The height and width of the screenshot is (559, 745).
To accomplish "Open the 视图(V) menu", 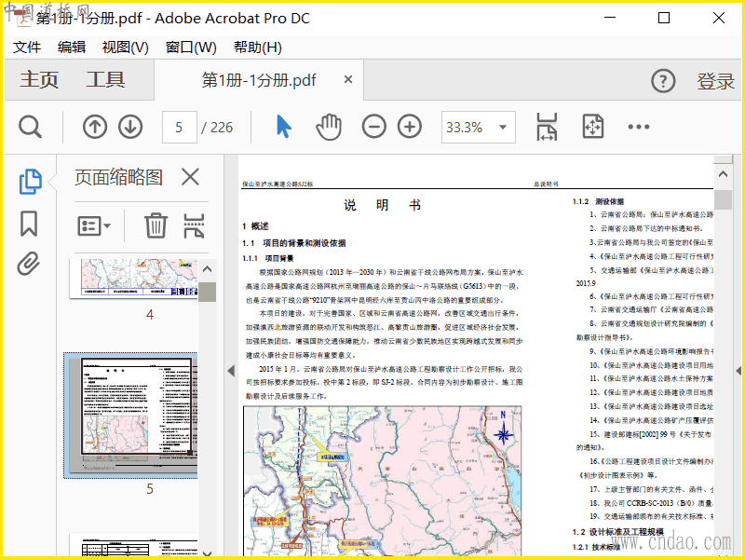I will point(125,48).
